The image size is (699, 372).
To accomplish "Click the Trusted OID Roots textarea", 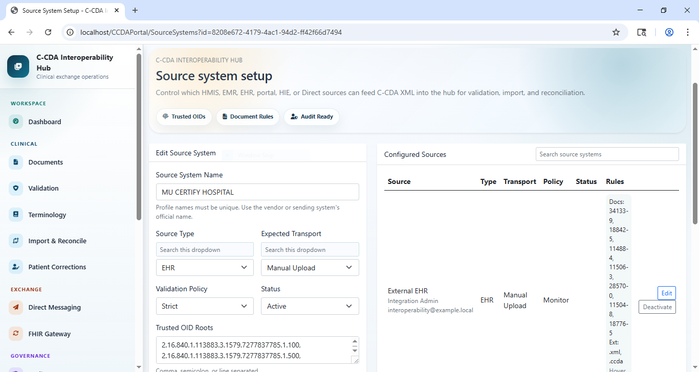I will coord(257,350).
